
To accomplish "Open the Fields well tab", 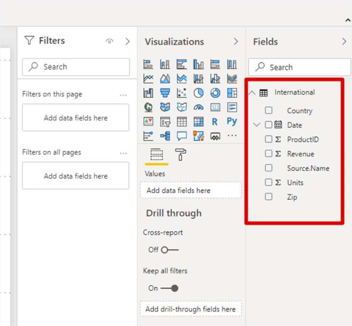I will [157, 155].
